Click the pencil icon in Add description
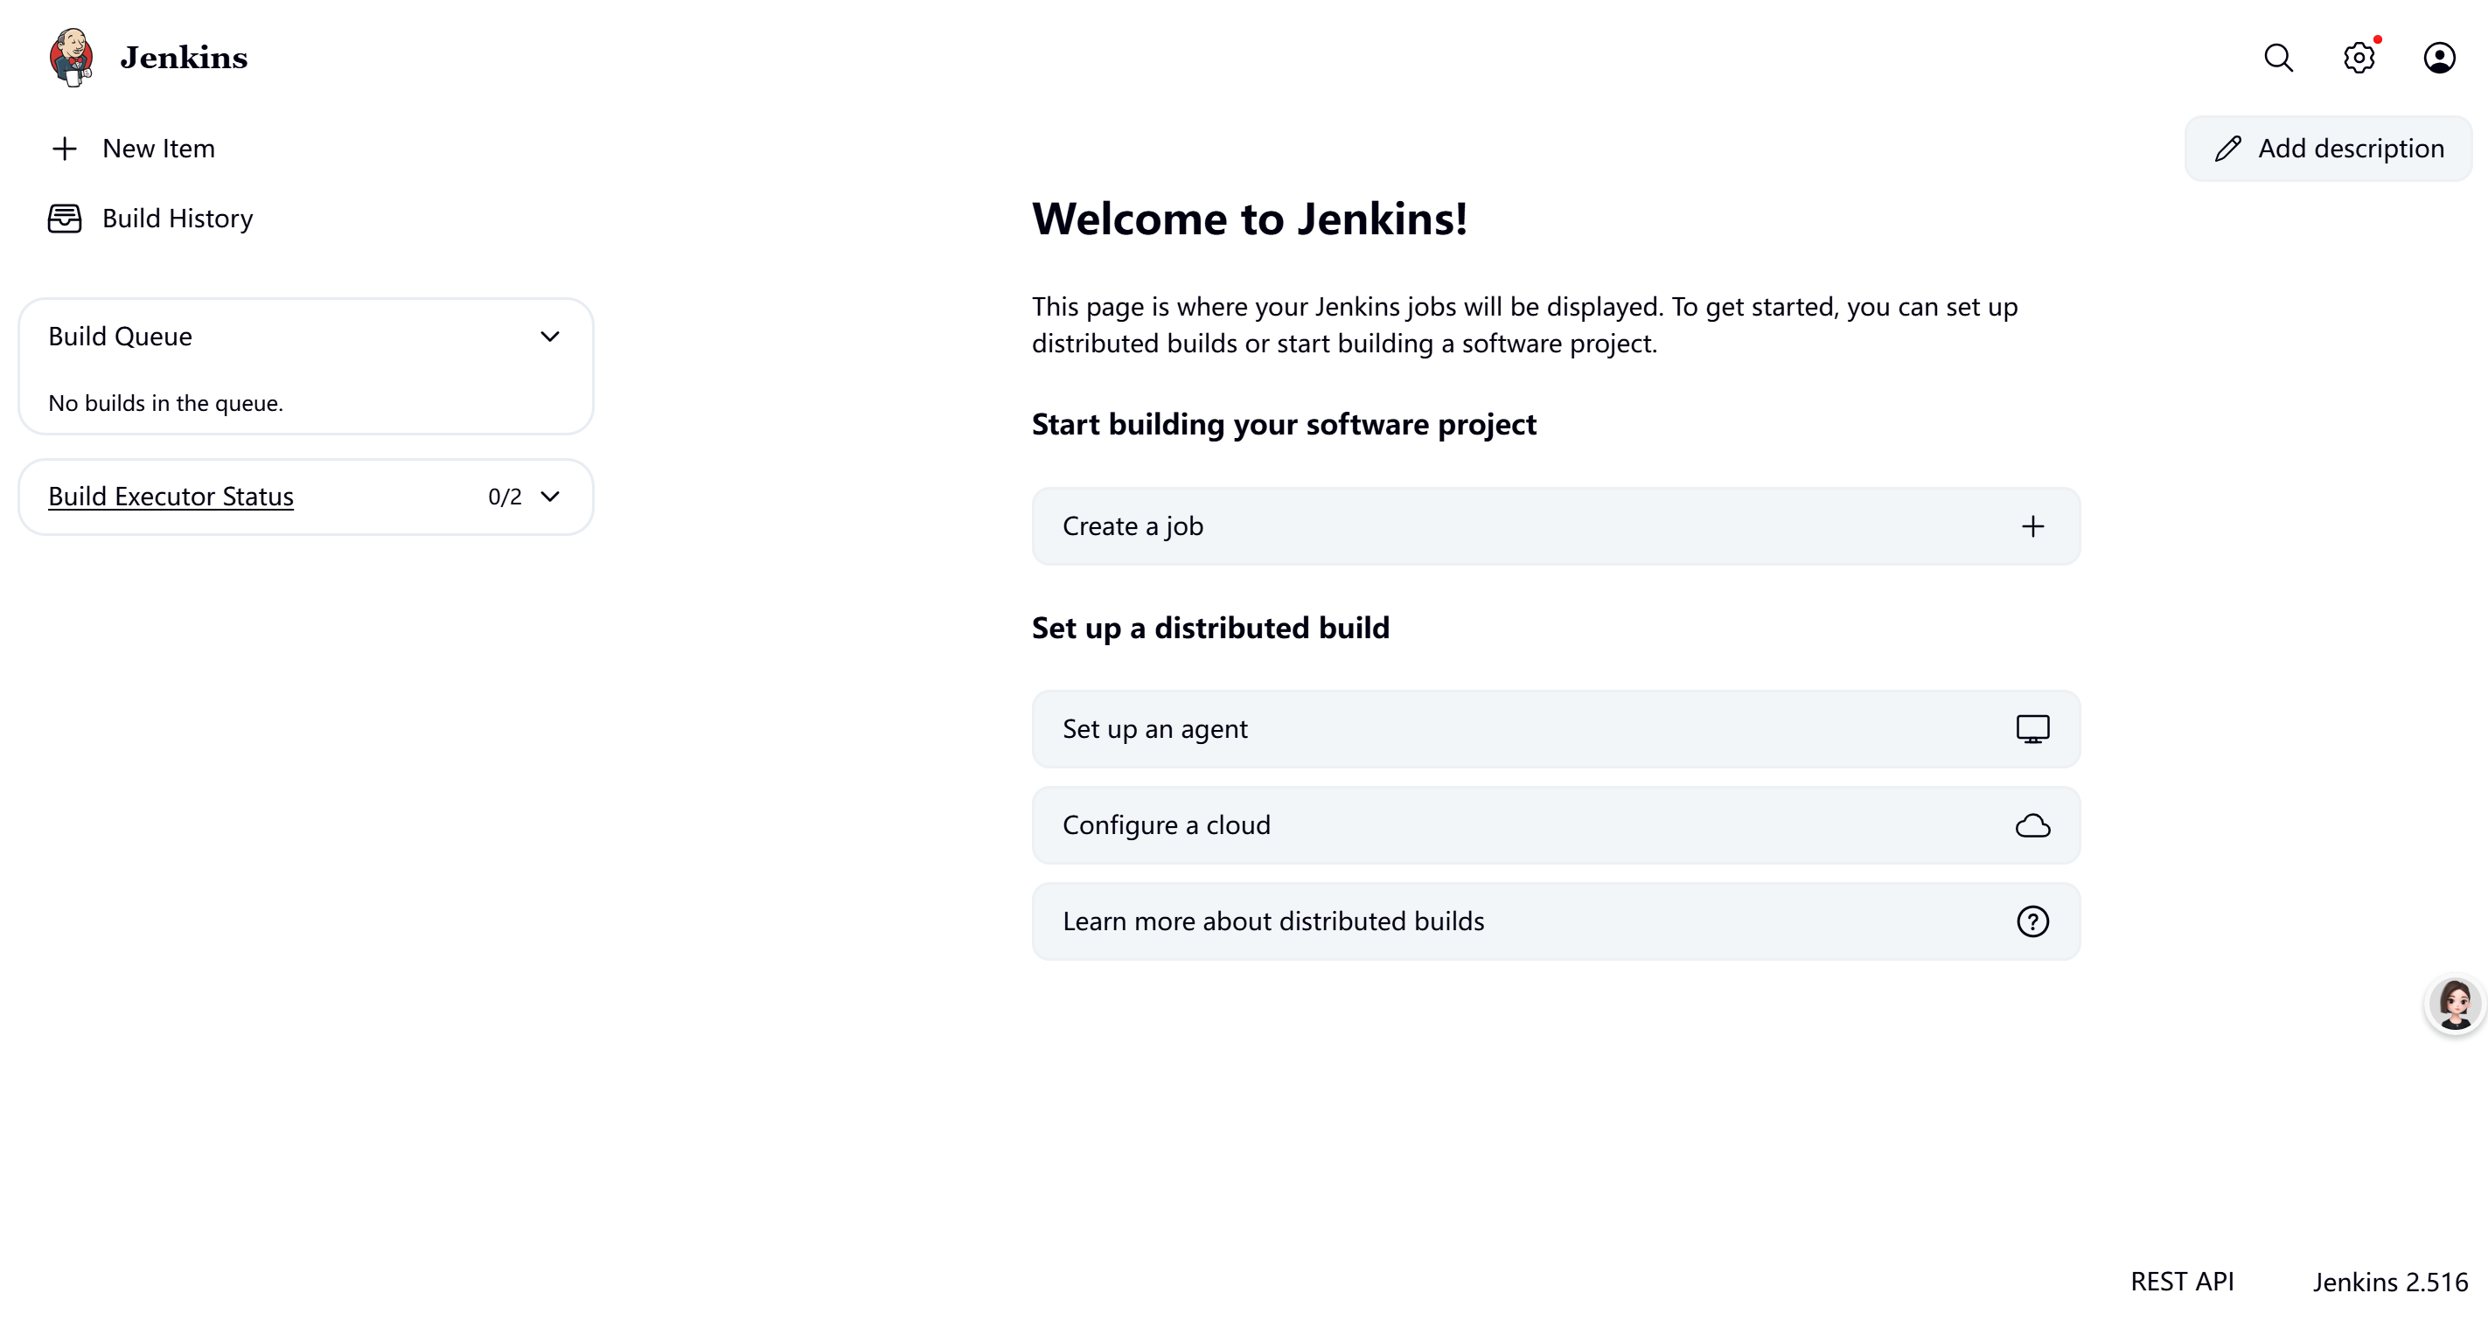This screenshot has width=2488, height=1321. pos(2227,149)
